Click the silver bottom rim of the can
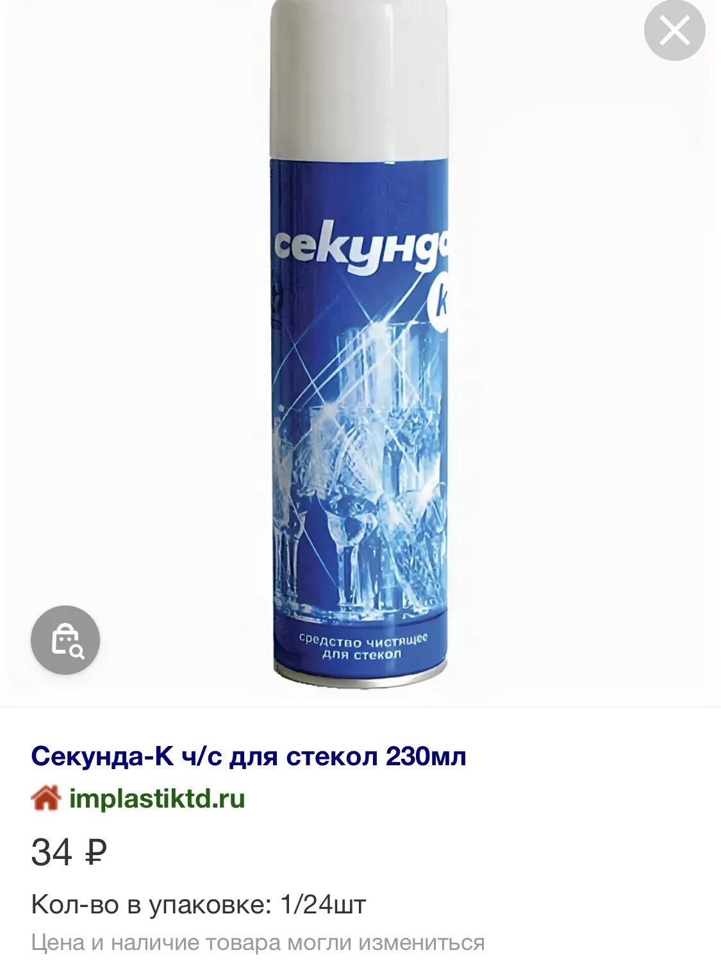This screenshot has height=975, width=721. [360, 675]
